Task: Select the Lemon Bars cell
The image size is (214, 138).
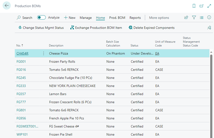Action: (x=58, y=94)
